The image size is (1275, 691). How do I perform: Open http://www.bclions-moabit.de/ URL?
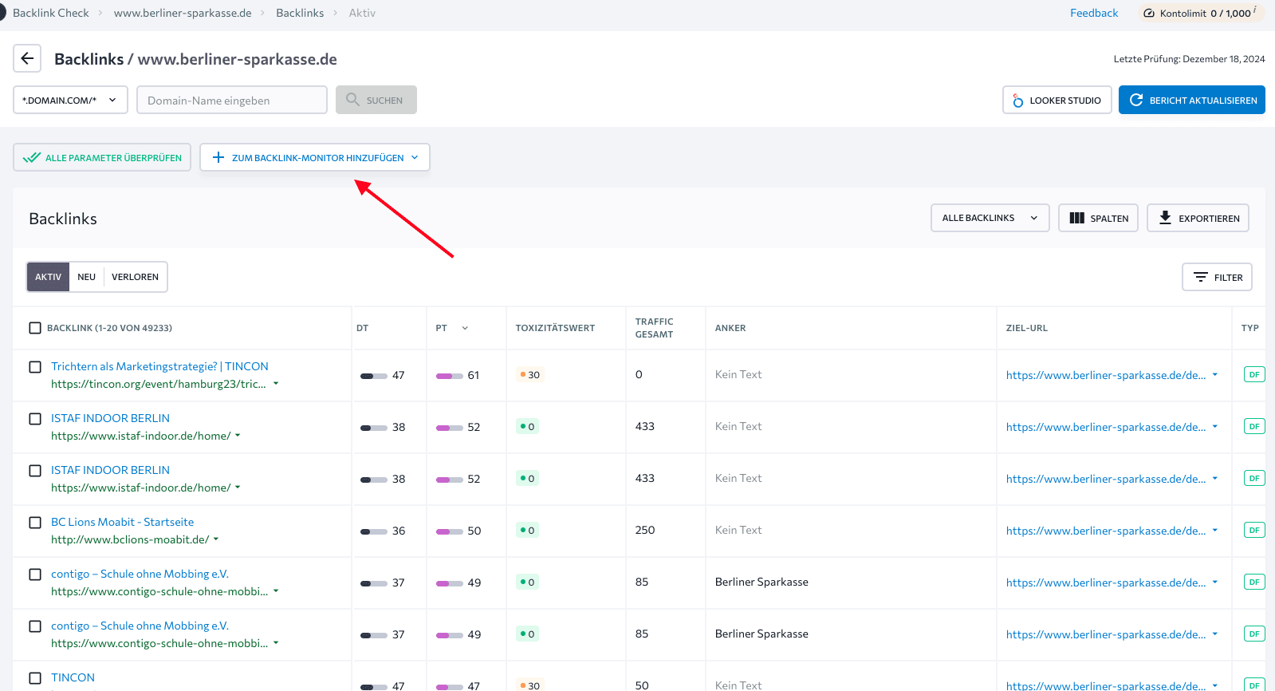(x=130, y=539)
